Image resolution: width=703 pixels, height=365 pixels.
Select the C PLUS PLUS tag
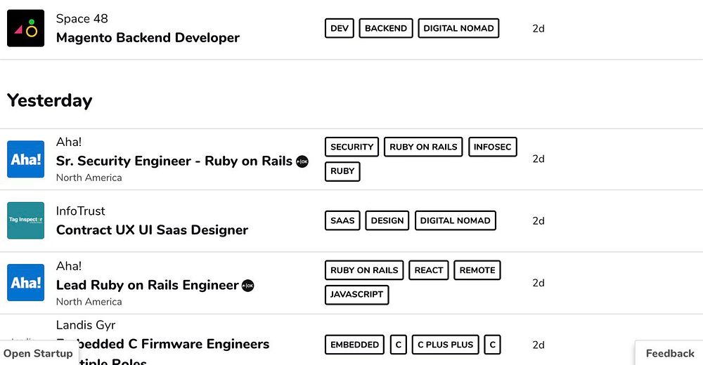(445, 345)
